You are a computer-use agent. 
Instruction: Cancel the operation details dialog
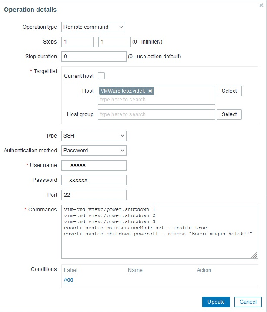click(248, 302)
